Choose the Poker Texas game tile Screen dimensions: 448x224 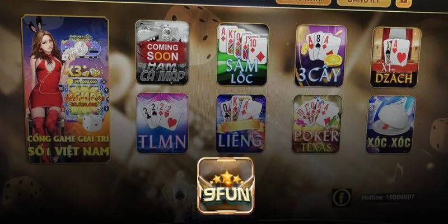coord(316,124)
